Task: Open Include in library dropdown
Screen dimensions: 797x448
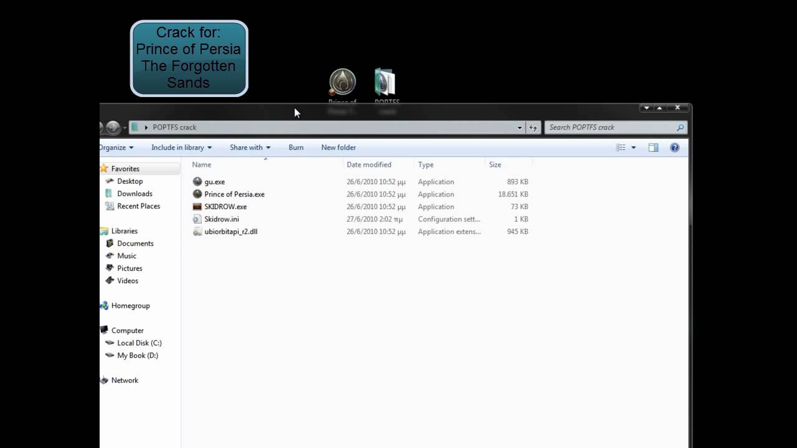Action: coord(181,147)
